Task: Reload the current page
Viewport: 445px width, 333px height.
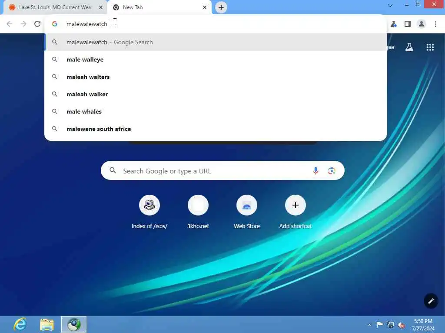Action: 37,24
